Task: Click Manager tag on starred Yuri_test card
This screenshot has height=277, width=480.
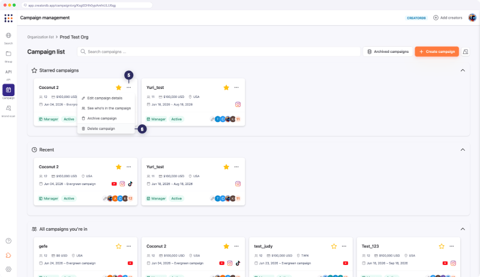Action: pos(156,119)
